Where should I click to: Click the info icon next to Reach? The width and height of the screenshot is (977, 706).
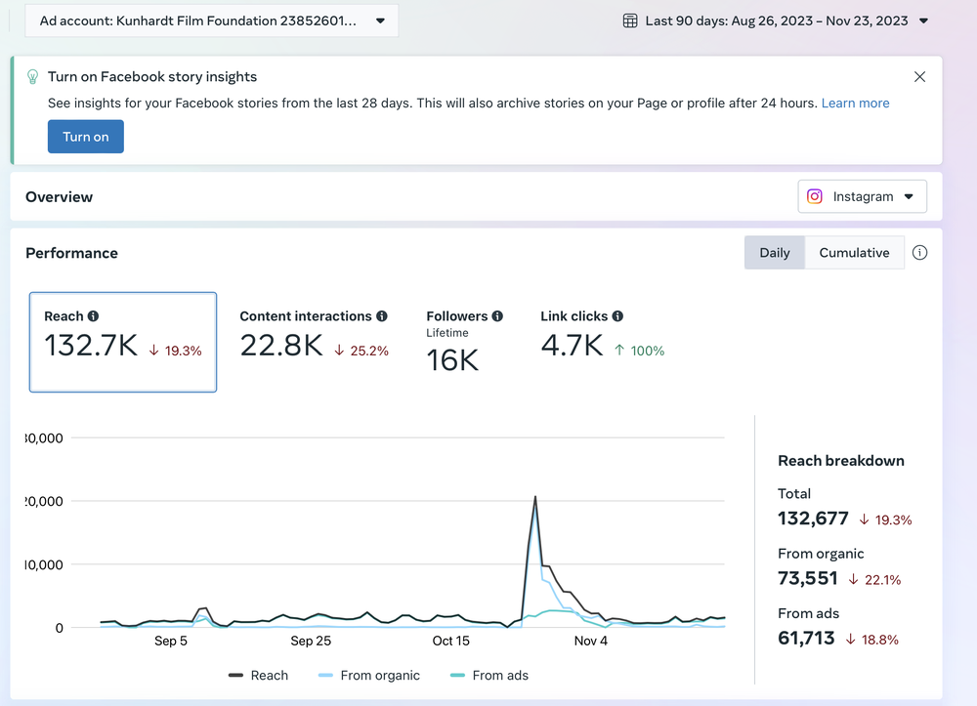[x=94, y=316]
